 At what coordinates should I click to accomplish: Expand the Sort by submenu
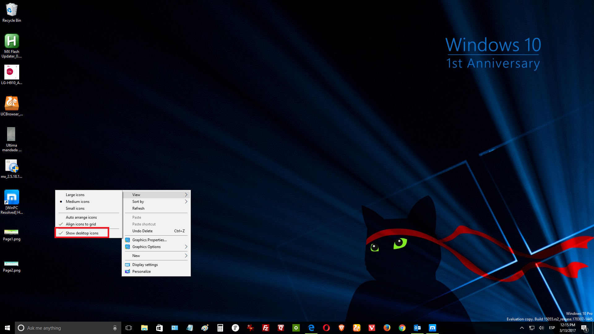[156, 202]
